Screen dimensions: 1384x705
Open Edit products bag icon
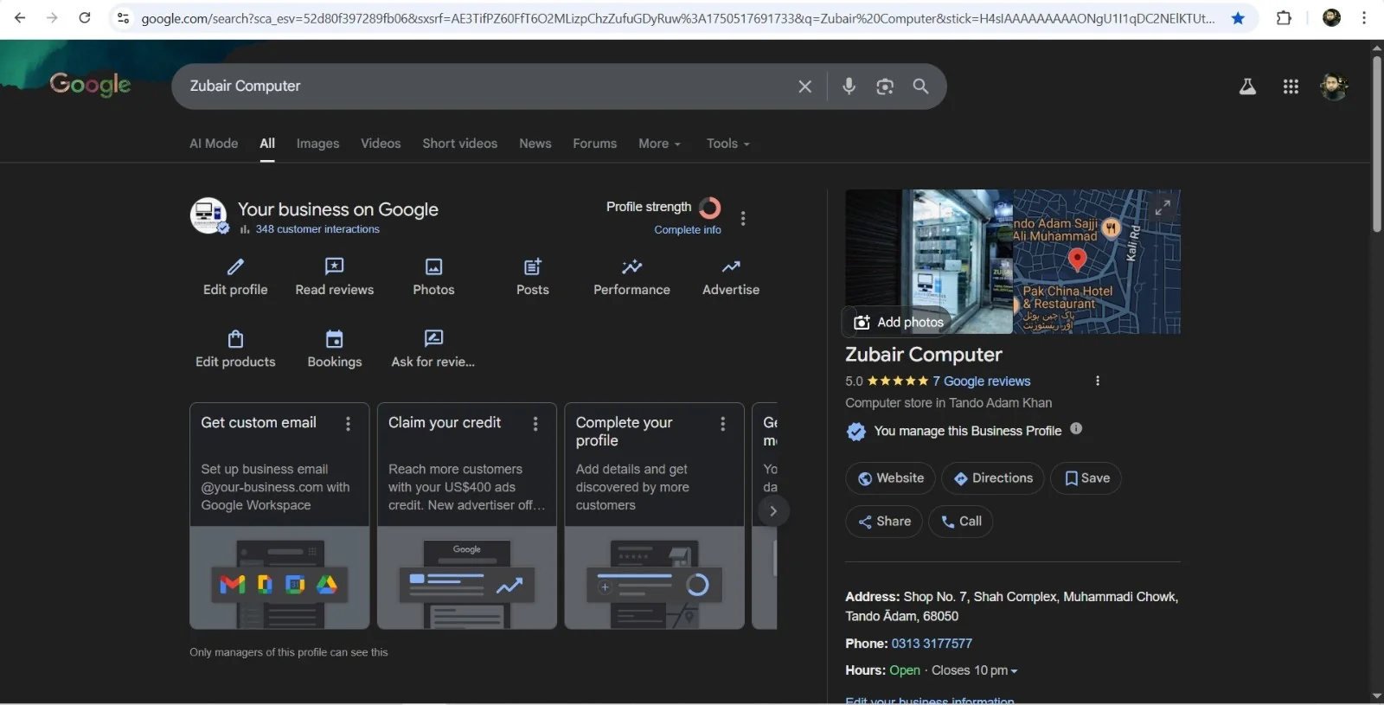click(x=235, y=338)
